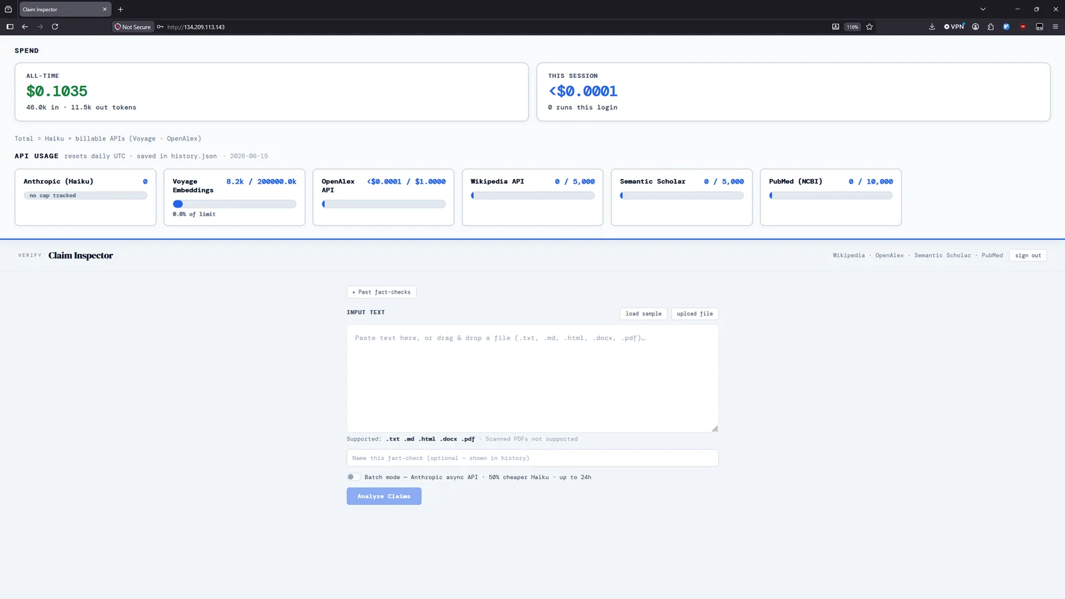Click the 46.0k in 11.5k out tokens text
Viewport: 1065px width, 599px height.
[81, 107]
